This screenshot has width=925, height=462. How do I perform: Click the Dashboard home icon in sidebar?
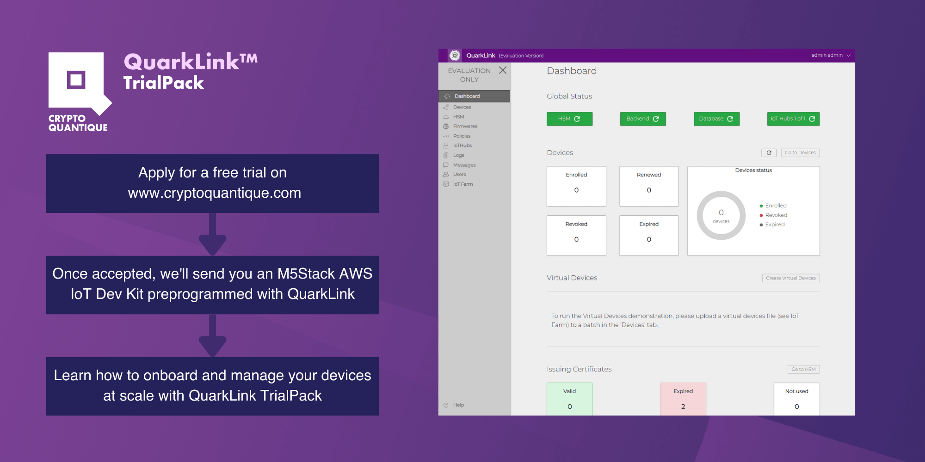tap(447, 96)
